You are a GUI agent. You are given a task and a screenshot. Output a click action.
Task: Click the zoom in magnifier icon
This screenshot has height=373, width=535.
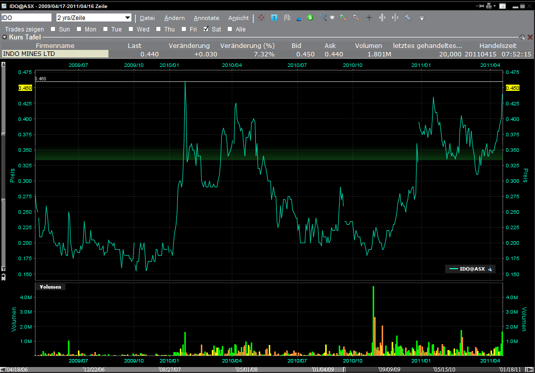343,18
